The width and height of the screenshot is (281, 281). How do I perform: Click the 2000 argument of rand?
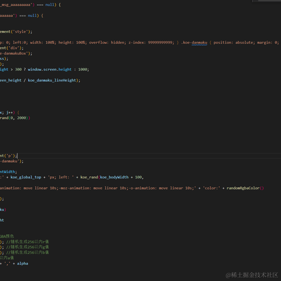coord(22,118)
